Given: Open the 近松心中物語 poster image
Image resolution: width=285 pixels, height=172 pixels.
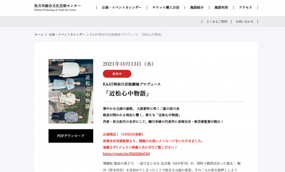Looking at the screenshot, I should point(71,91).
